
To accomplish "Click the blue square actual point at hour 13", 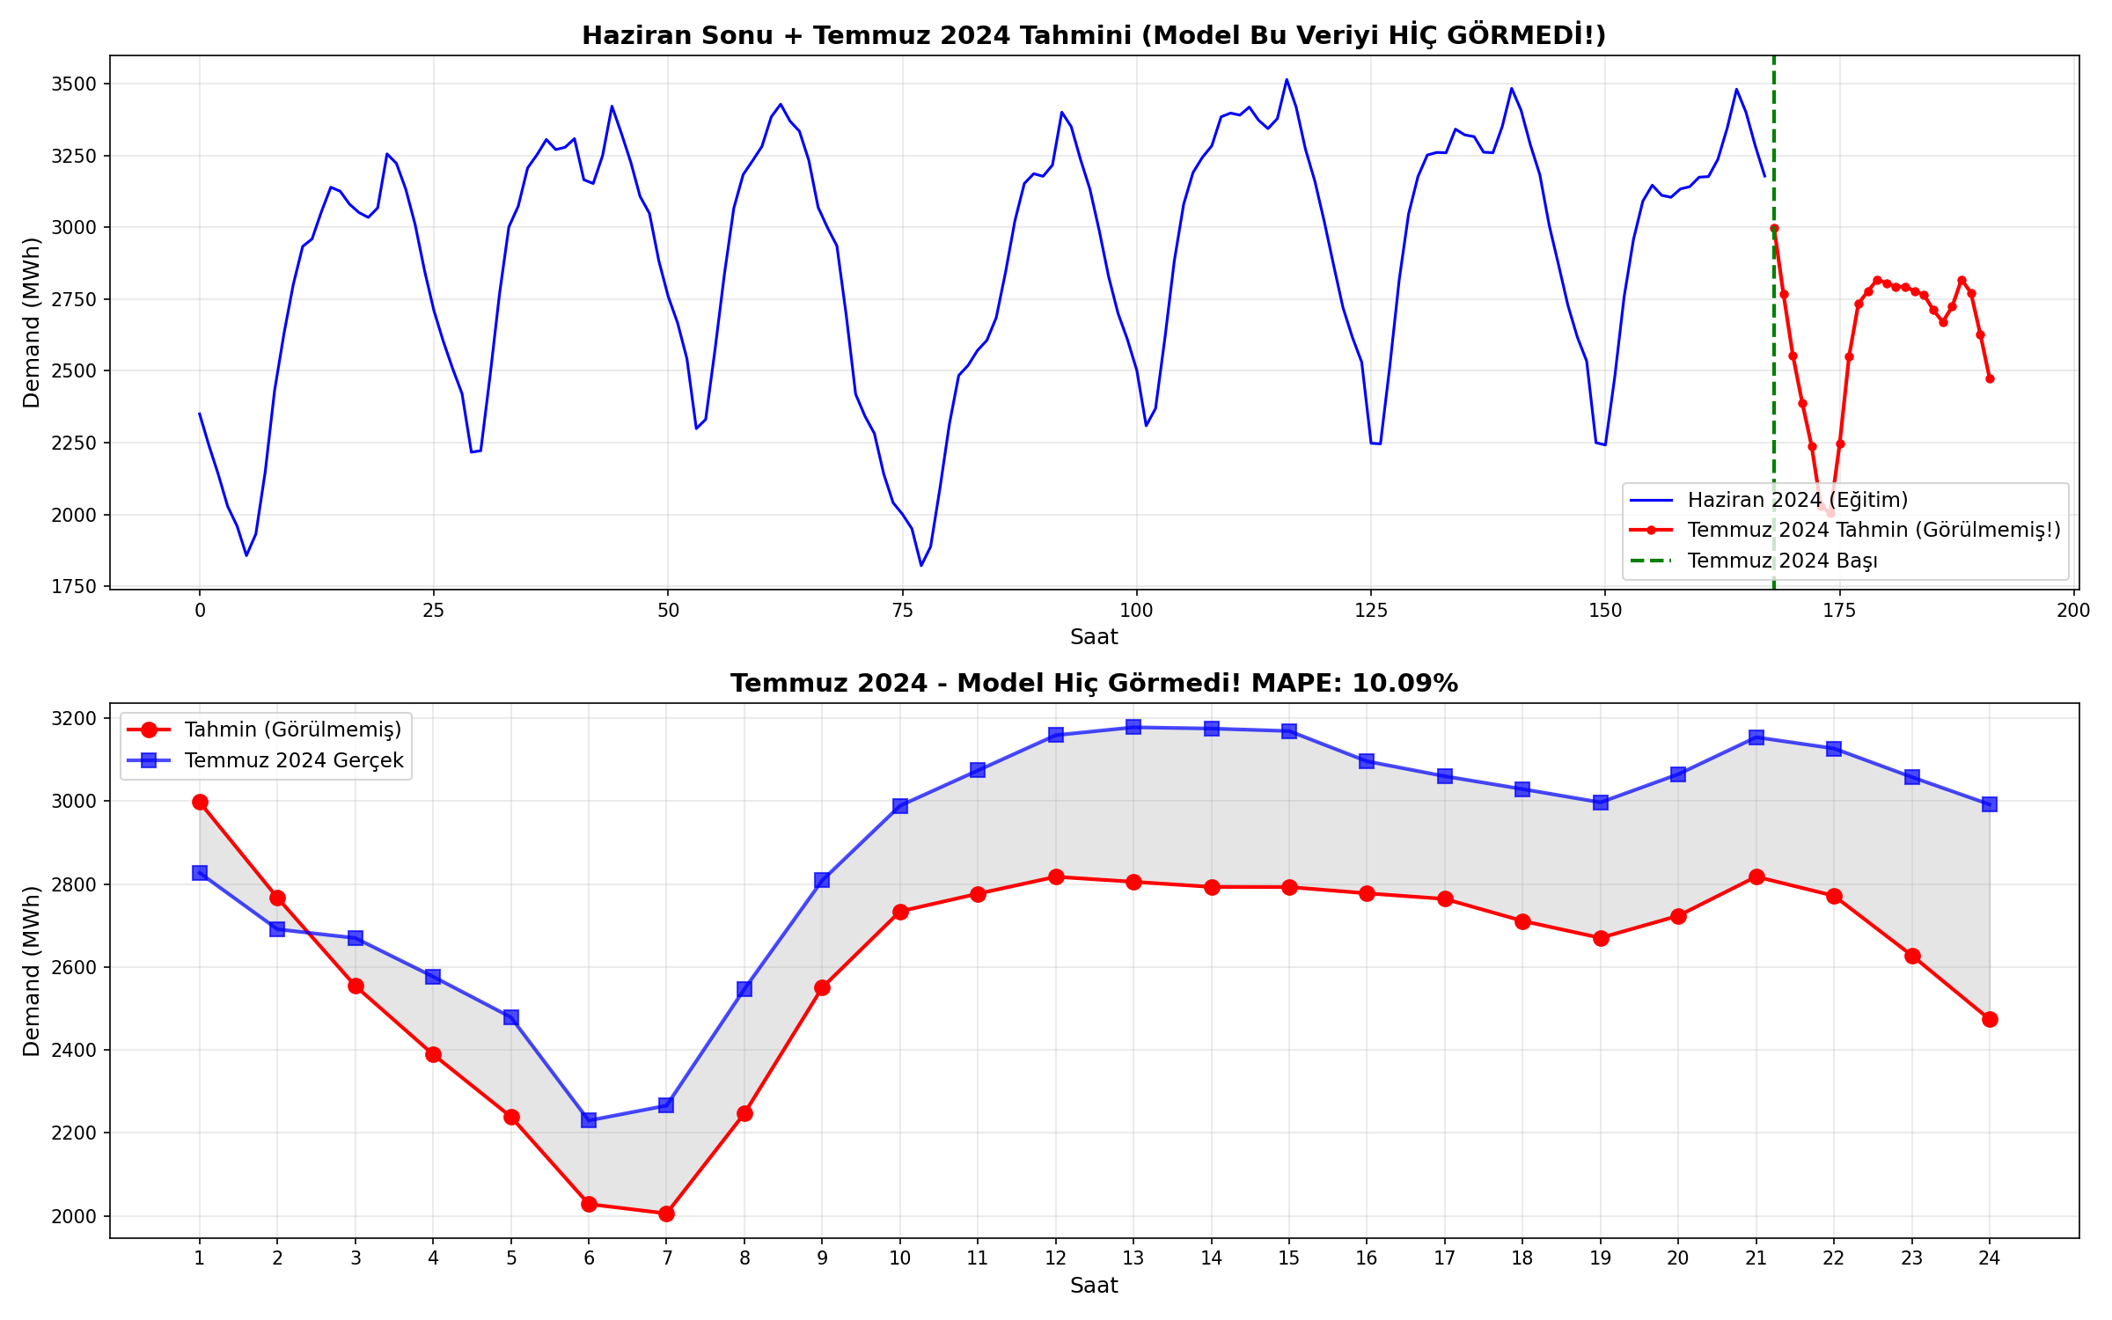I will [1133, 727].
